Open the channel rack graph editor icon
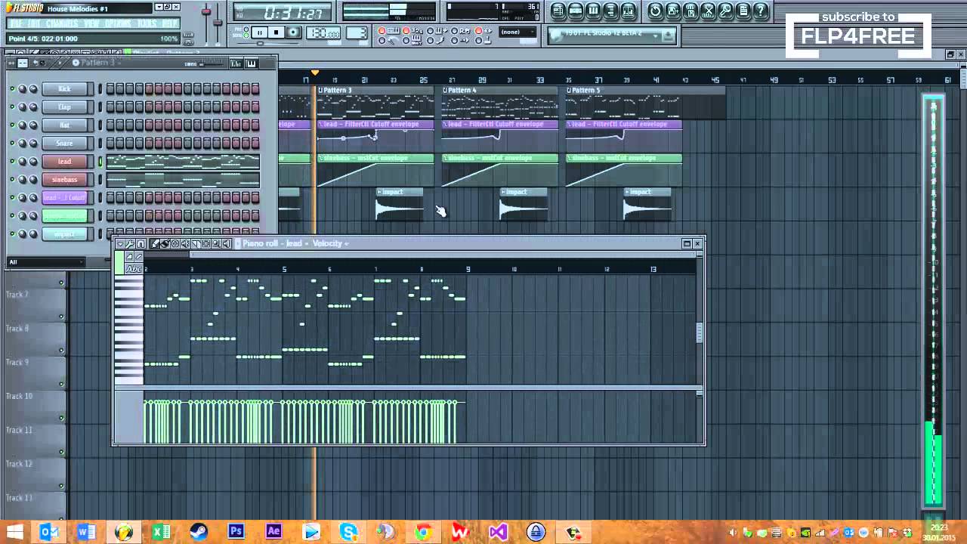The width and height of the screenshot is (967, 544). pyautogui.click(x=236, y=63)
